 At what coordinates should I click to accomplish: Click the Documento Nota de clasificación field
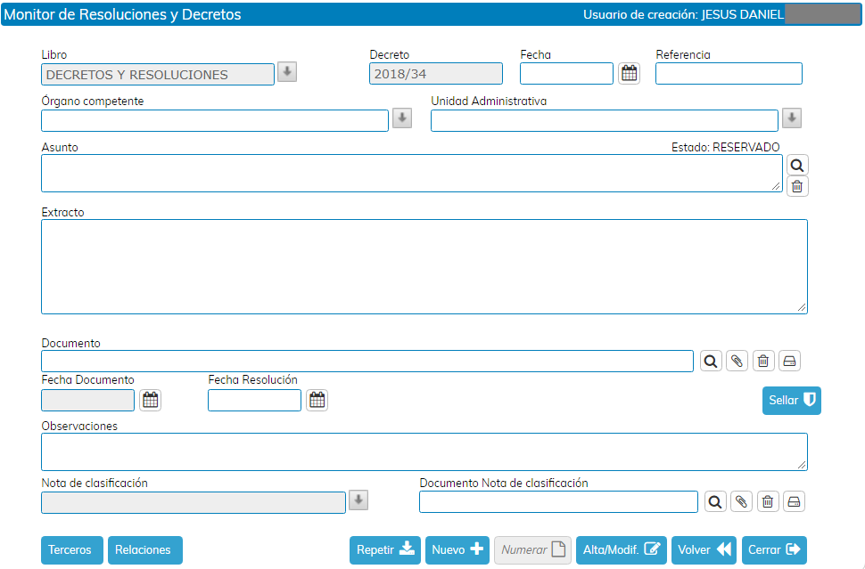tap(558, 502)
